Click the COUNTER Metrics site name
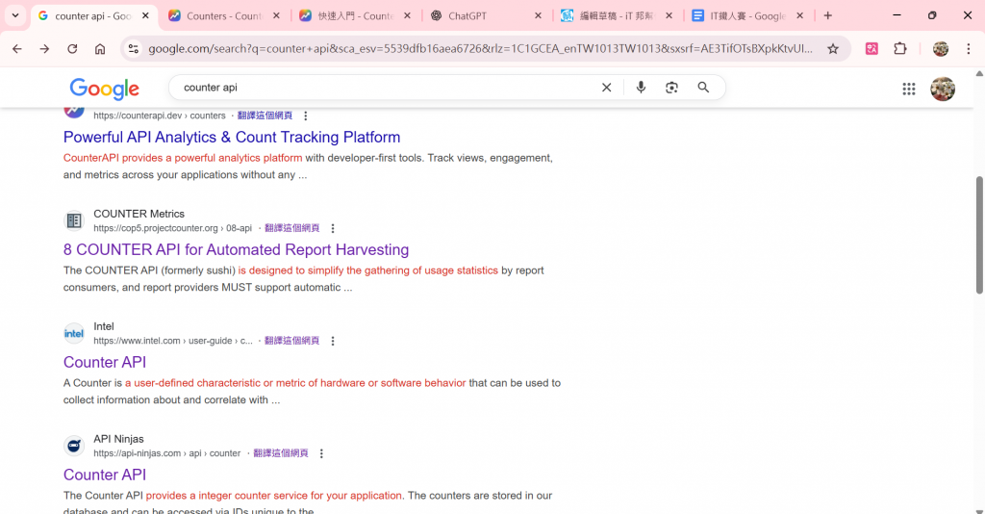The height and width of the screenshot is (514, 985). [x=139, y=214]
